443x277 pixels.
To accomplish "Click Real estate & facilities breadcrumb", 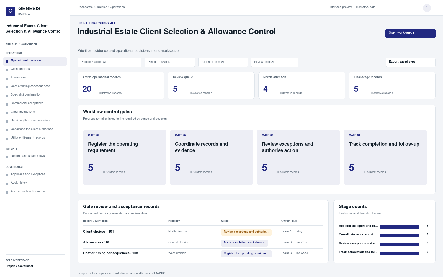I will [92, 7].
